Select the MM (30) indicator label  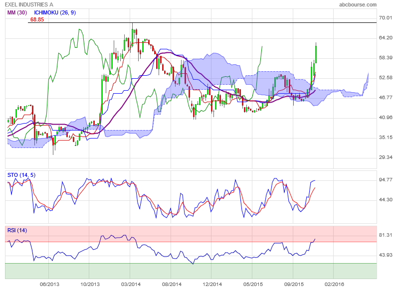pyautogui.click(x=17, y=12)
